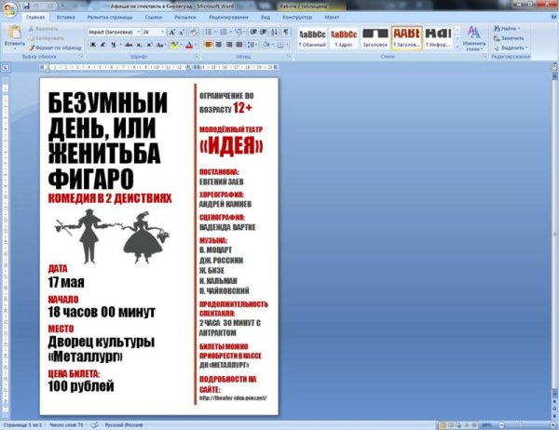The height and width of the screenshot is (430, 559).
Task: Toggle superscript (x²) formatting
Action: coord(149,45)
